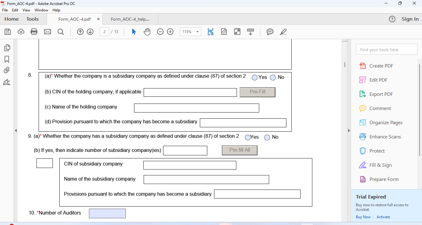
Task: Open the Page Thumbnails panel
Action: pos(7,48)
